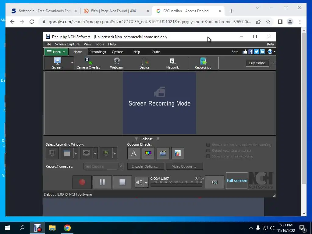Image resolution: width=312 pixels, height=234 pixels.
Task: Open Help in menu bar
Action: tap(112, 44)
